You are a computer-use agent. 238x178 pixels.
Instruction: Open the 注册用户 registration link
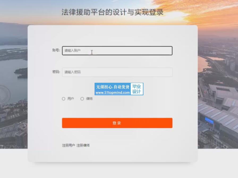(x=69, y=145)
